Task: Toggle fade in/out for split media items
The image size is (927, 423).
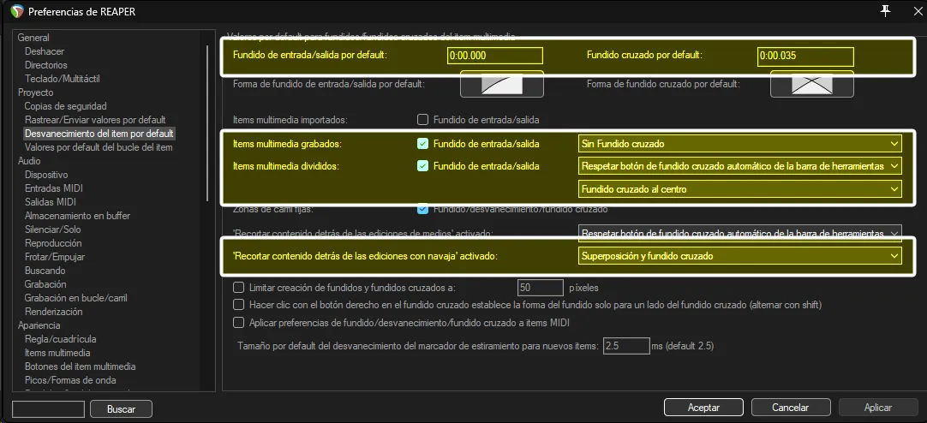Action: (422, 166)
